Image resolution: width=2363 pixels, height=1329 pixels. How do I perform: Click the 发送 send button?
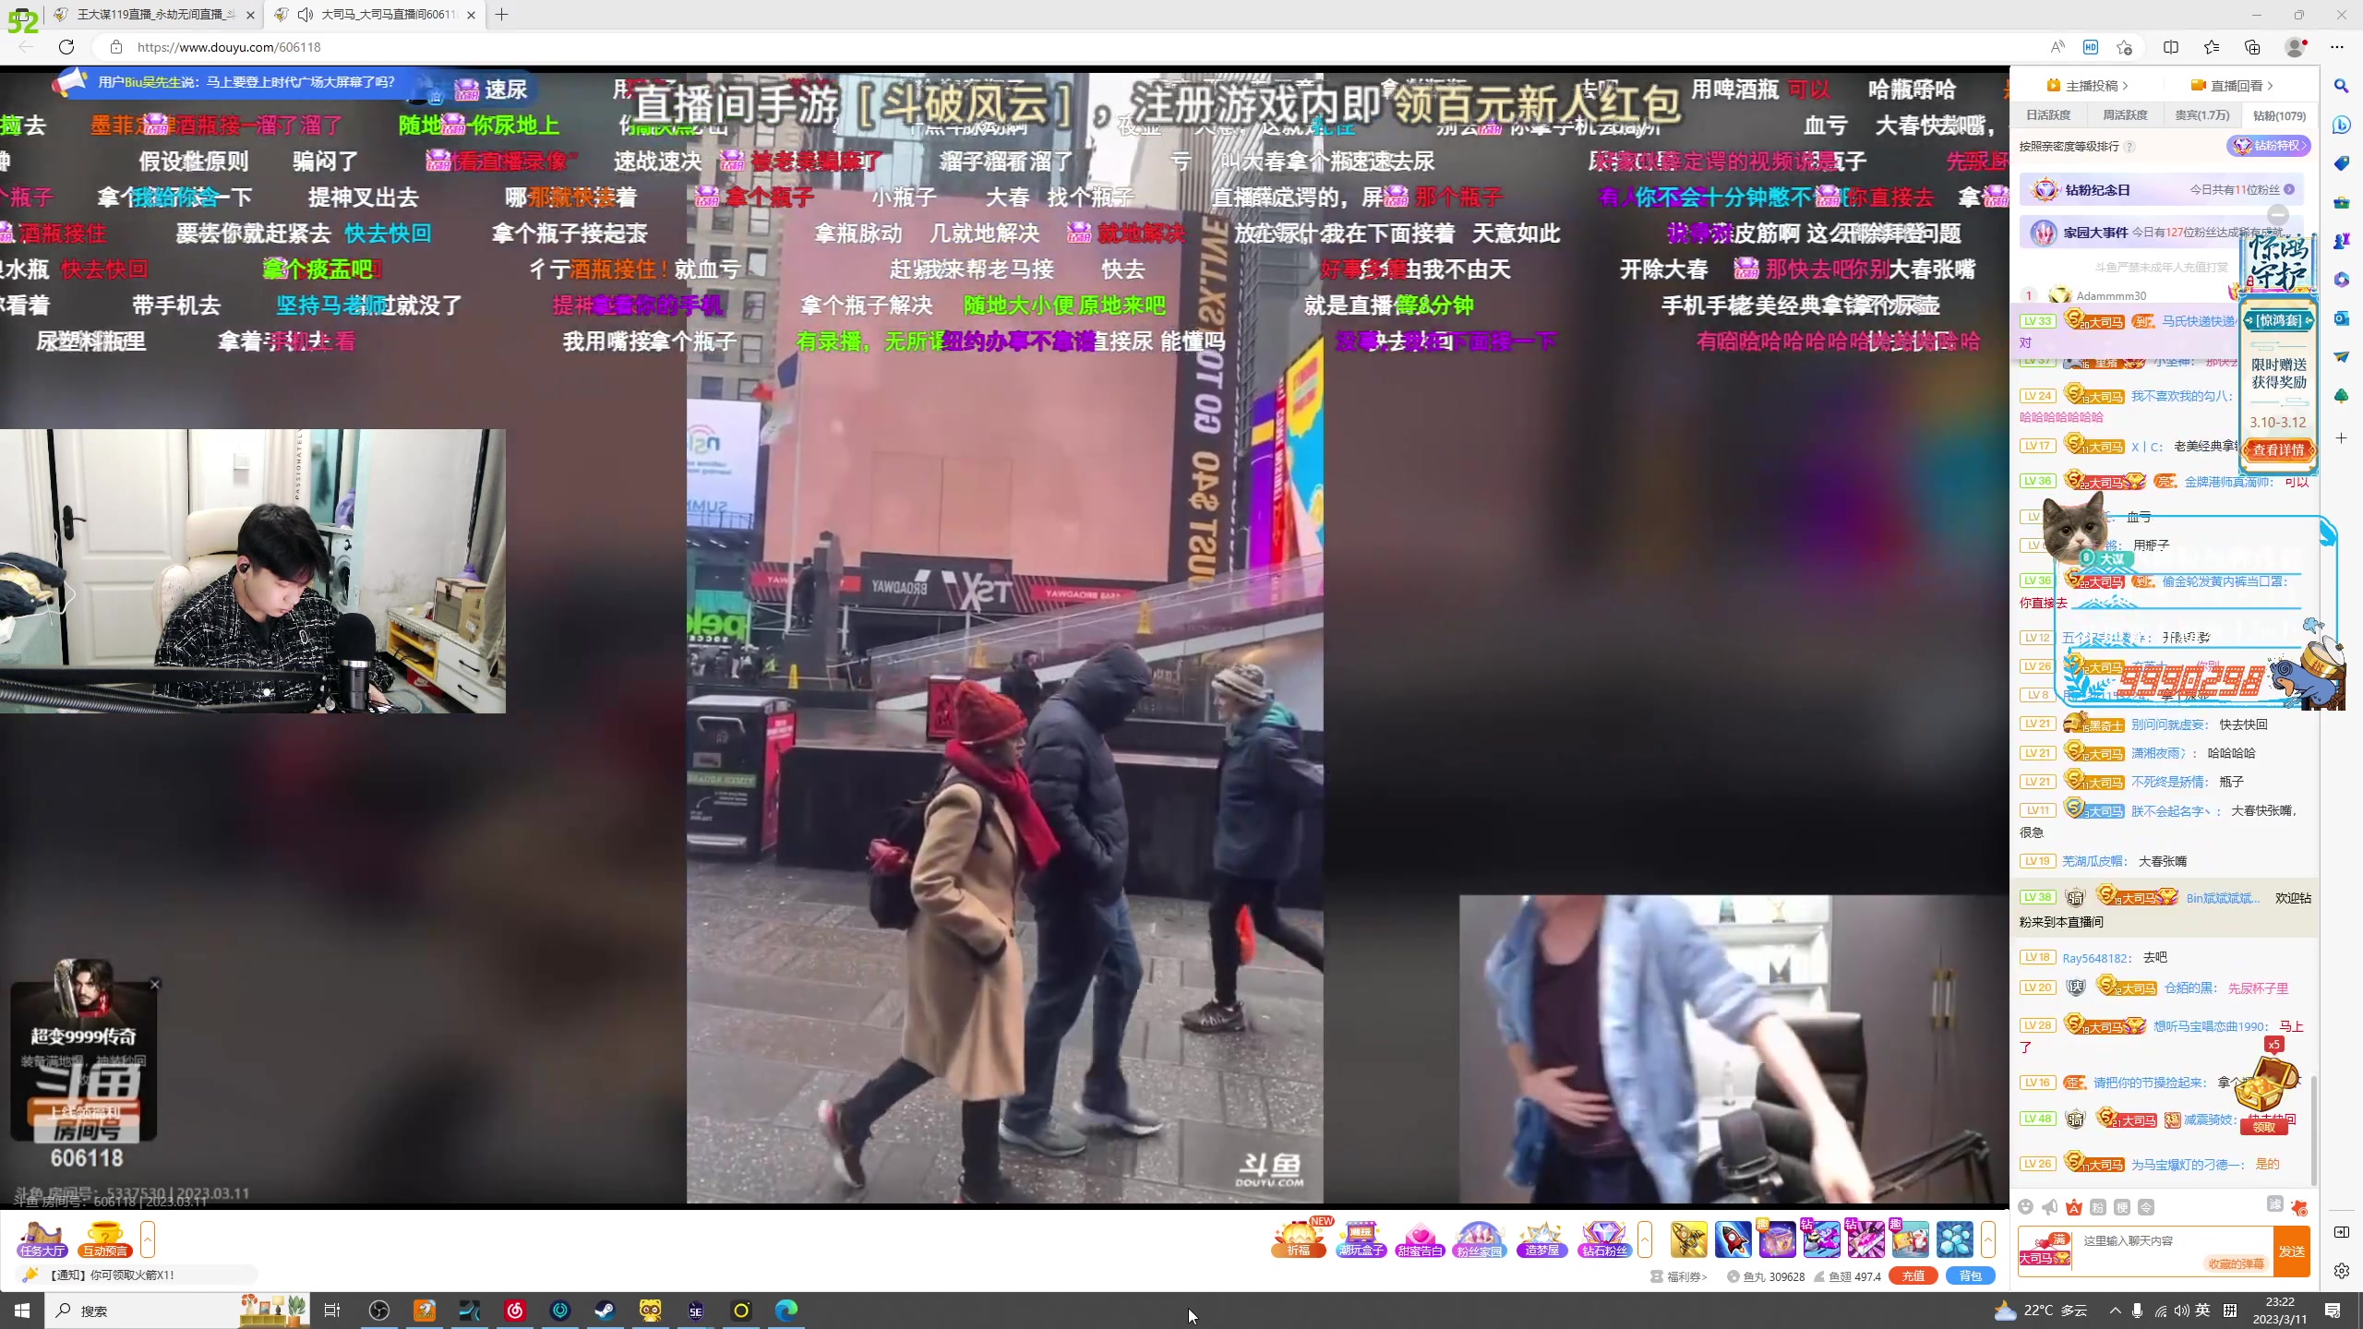pyautogui.click(x=2292, y=1251)
